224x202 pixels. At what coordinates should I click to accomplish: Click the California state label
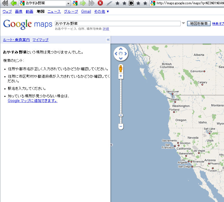pyautogui.click(x=184, y=149)
